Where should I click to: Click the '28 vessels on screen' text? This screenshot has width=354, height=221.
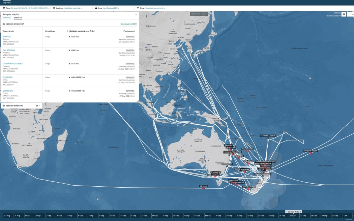coord(13,24)
